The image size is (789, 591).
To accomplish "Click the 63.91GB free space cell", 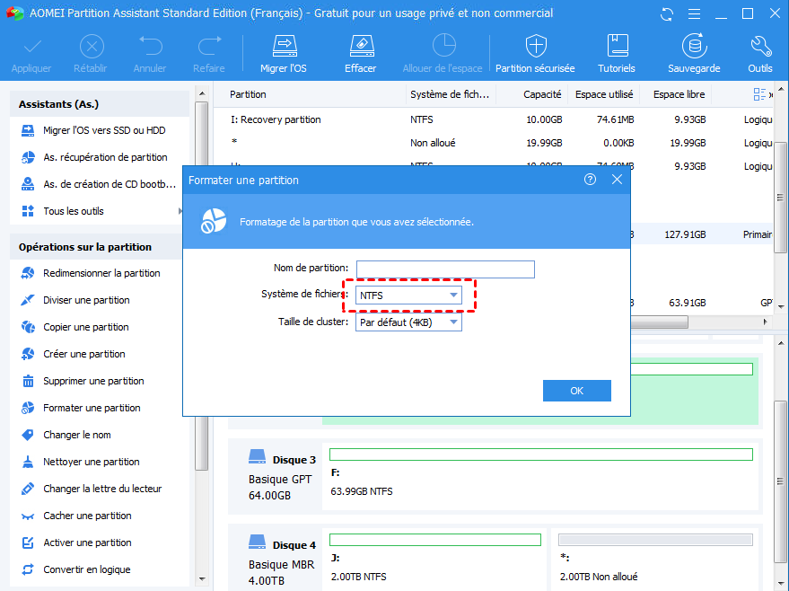I will [687, 303].
